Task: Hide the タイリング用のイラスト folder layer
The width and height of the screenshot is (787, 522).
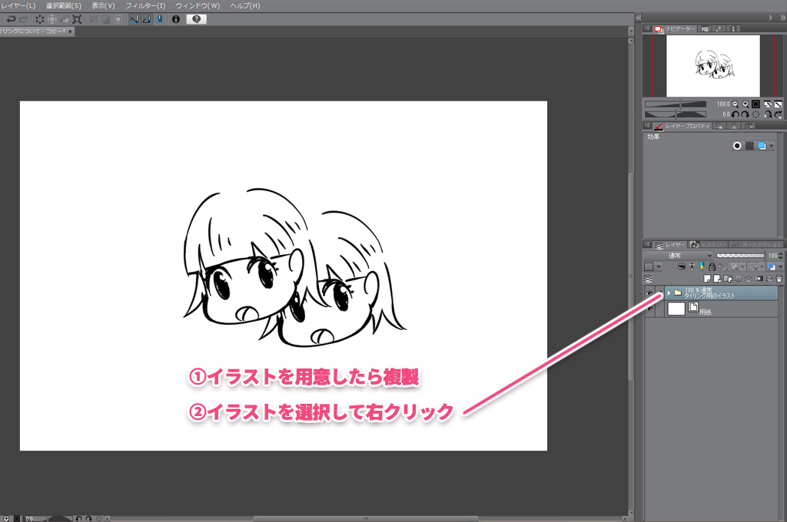Action: click(649, 293)
